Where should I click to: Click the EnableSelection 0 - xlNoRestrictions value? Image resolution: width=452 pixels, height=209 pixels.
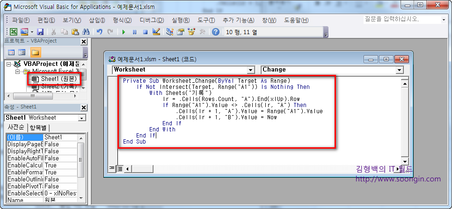60,193
